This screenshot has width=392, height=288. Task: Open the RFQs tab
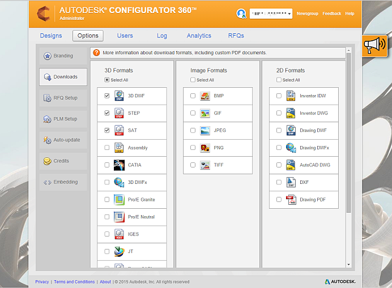click(236, 36)
